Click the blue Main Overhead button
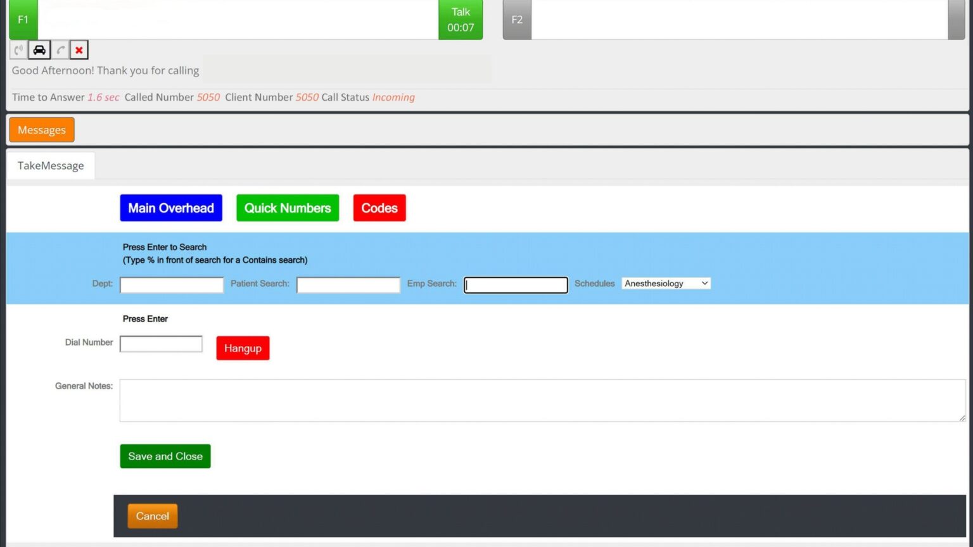Viewport: 973px width, 547px height. pyautogui.click(x=170, y=208)
